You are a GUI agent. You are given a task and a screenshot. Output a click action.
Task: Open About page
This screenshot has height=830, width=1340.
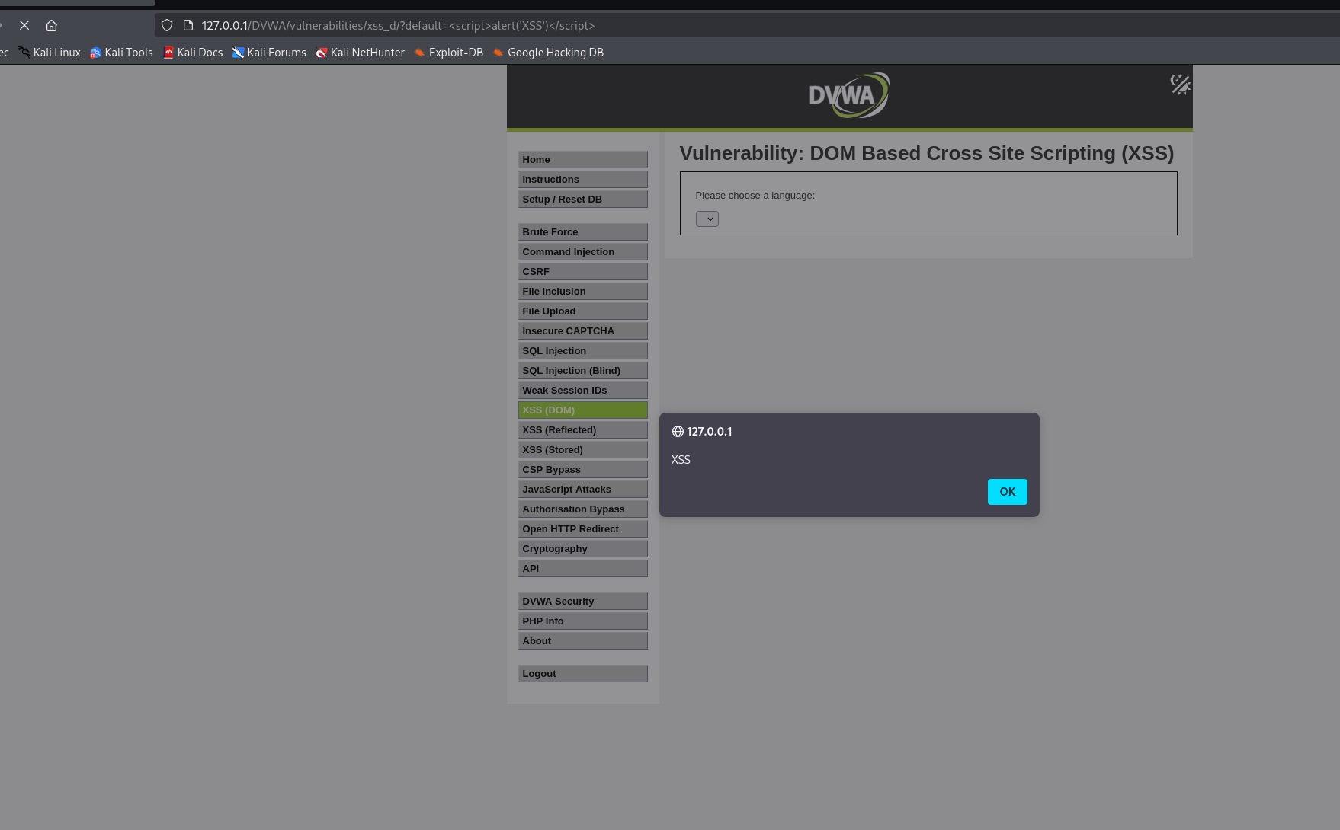[583, 640]
